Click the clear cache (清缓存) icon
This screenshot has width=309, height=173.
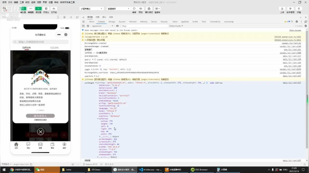[157, 9]
